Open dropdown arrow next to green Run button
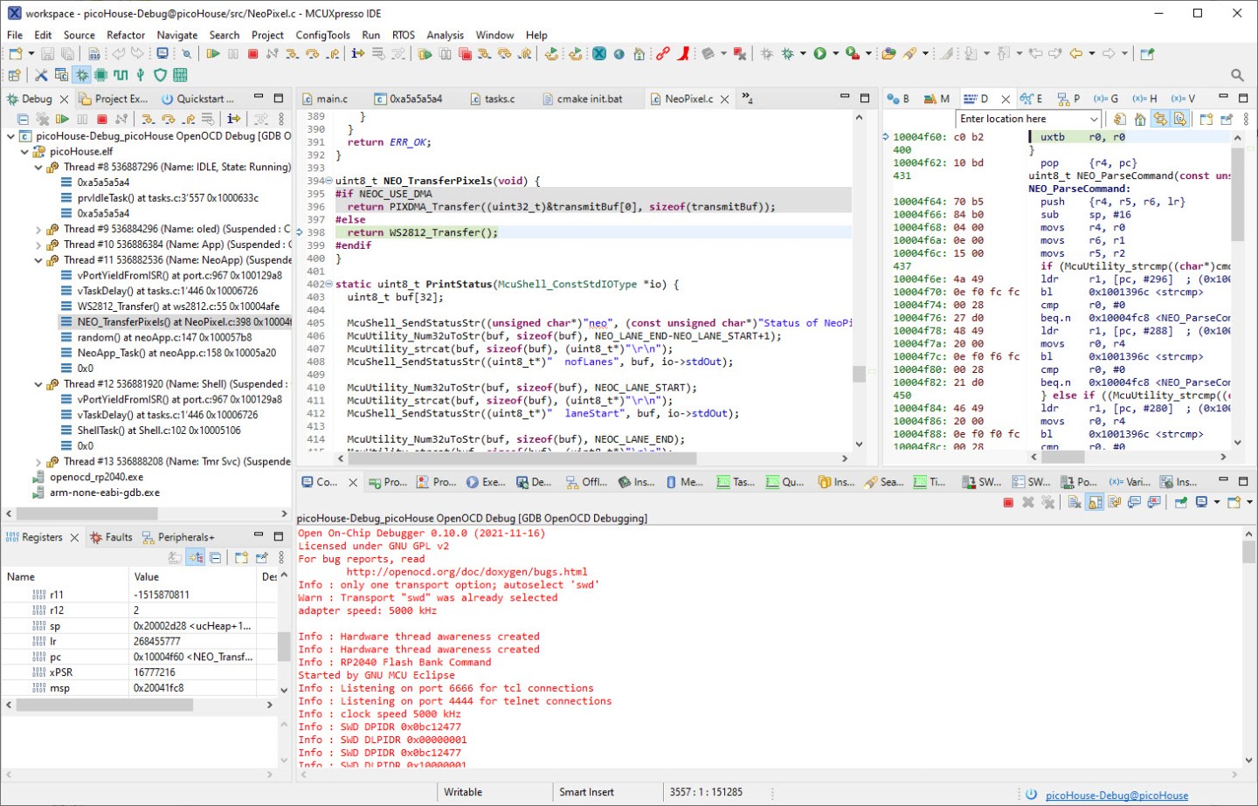 tap(836, 54)
